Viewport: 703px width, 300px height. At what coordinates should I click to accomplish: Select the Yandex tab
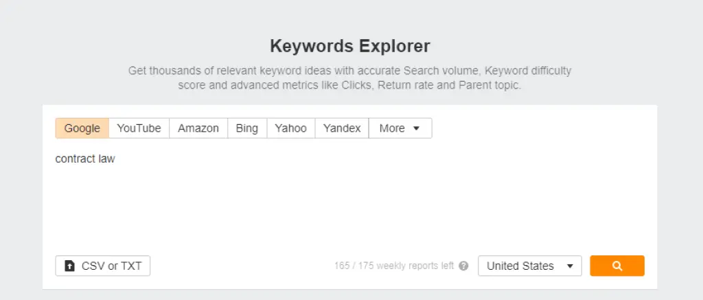342,128
